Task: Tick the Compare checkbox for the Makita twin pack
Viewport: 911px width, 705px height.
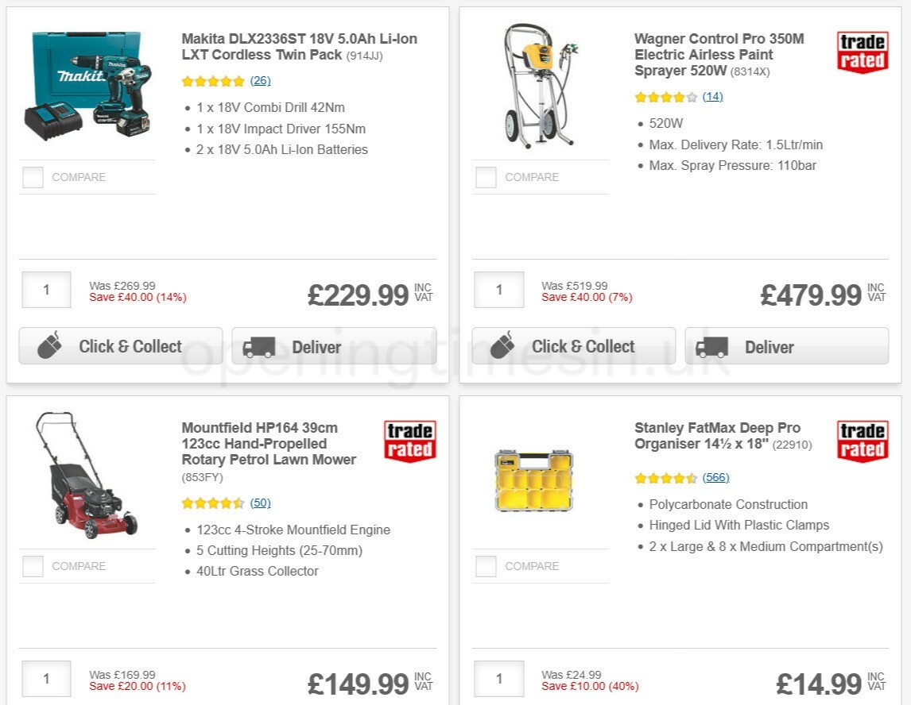Action: pos(32,177)
